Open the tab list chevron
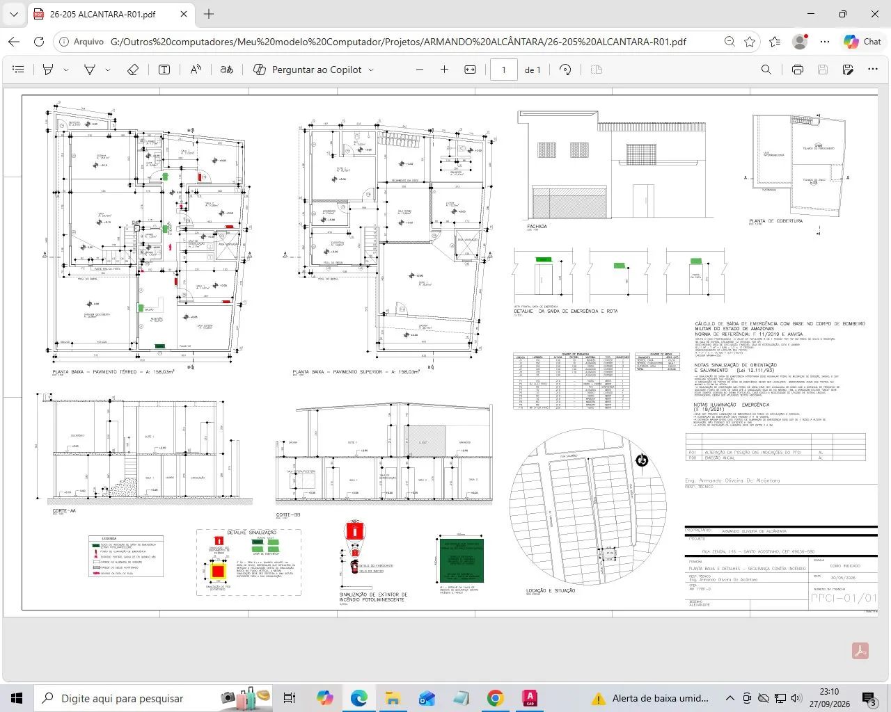This screenshot has width=891, height=712. [14, 14]
